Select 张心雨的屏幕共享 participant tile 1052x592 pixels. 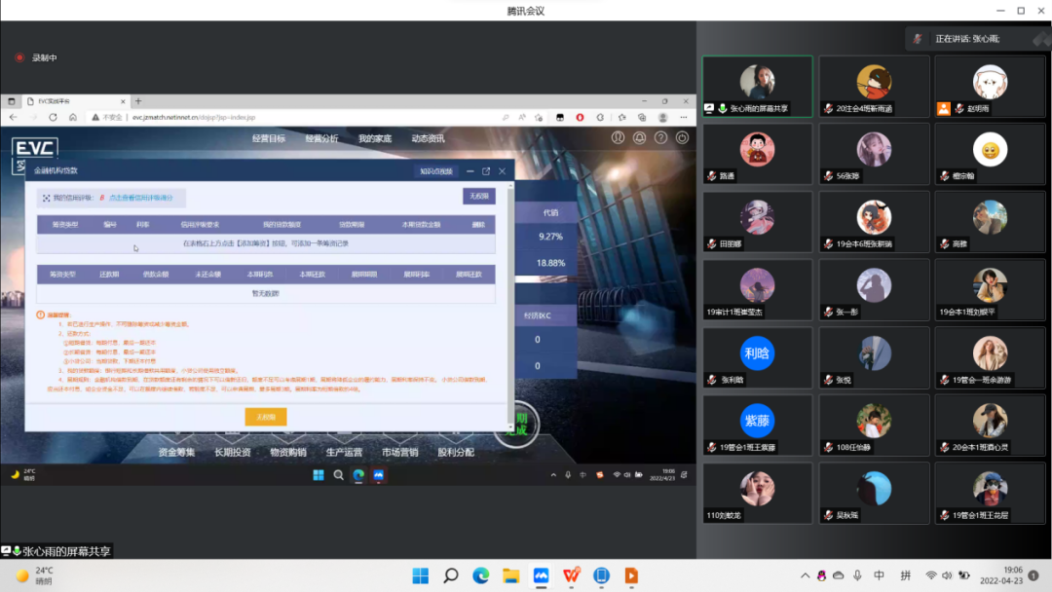[x=757, y=86]
